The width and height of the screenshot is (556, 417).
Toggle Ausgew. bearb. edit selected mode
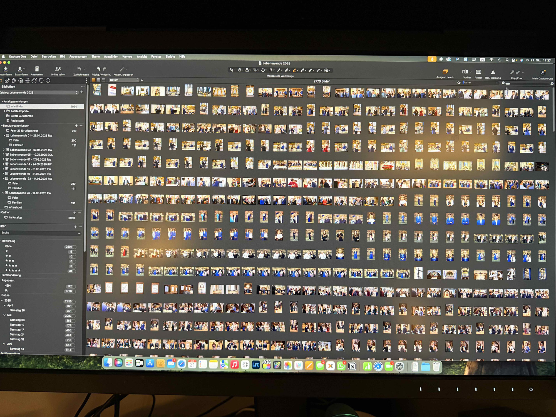(x=445, y=72)
